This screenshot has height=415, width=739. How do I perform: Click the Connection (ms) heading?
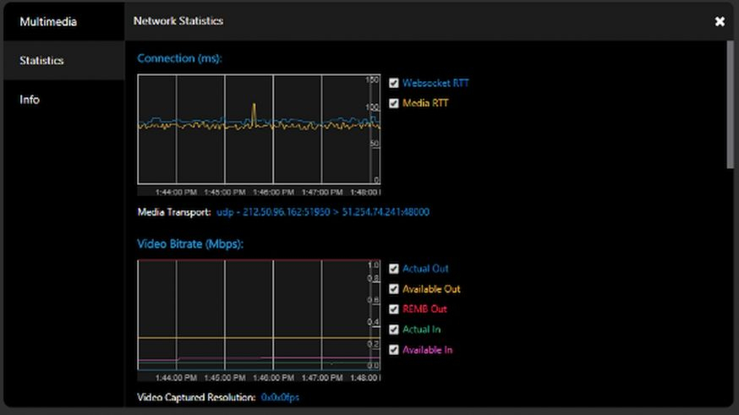click(179, 58)
